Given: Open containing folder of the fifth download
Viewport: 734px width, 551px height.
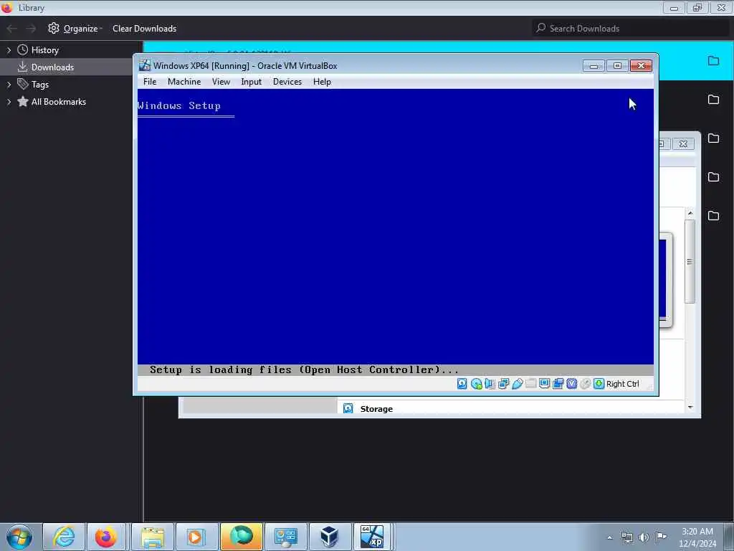Looking at the screenshot, I should (713, 215).
